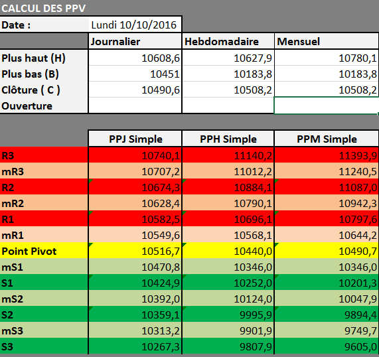The width and height of the screenshot is (379, 357).
Task: Click the monthly high value 10780,1
Action: [x=327, y=58]
